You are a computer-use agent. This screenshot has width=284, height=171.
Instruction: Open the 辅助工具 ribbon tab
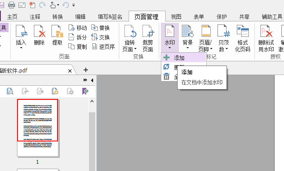coord(272,17)
